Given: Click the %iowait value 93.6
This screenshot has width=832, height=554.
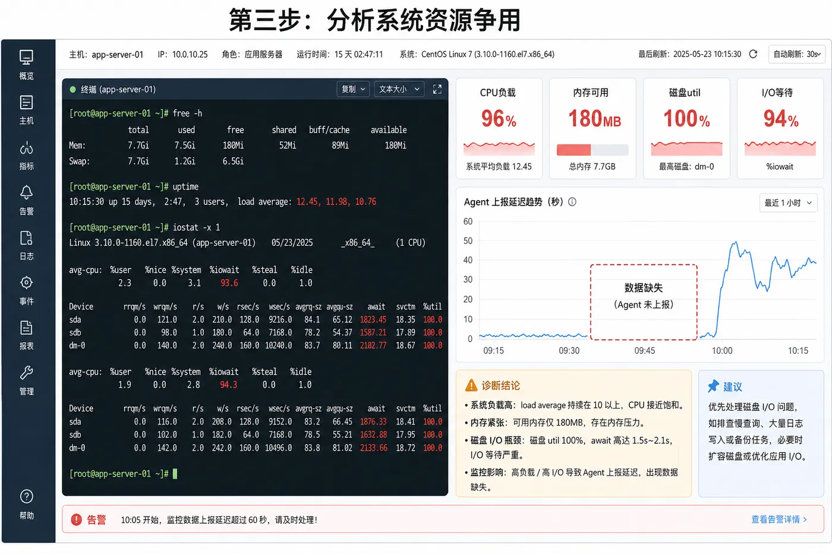Looking at the screenshot, I should point(229,283).
